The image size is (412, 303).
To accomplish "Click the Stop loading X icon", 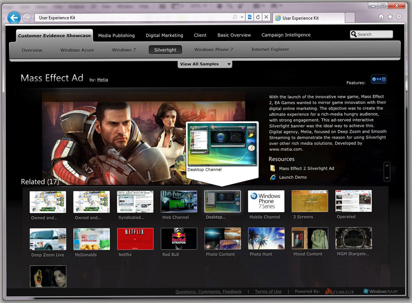I will [x=266, y=17].
